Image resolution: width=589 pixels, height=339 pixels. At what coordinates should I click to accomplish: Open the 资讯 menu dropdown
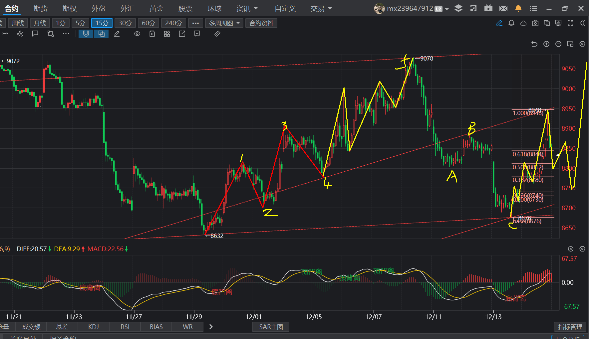pos(247,9)
